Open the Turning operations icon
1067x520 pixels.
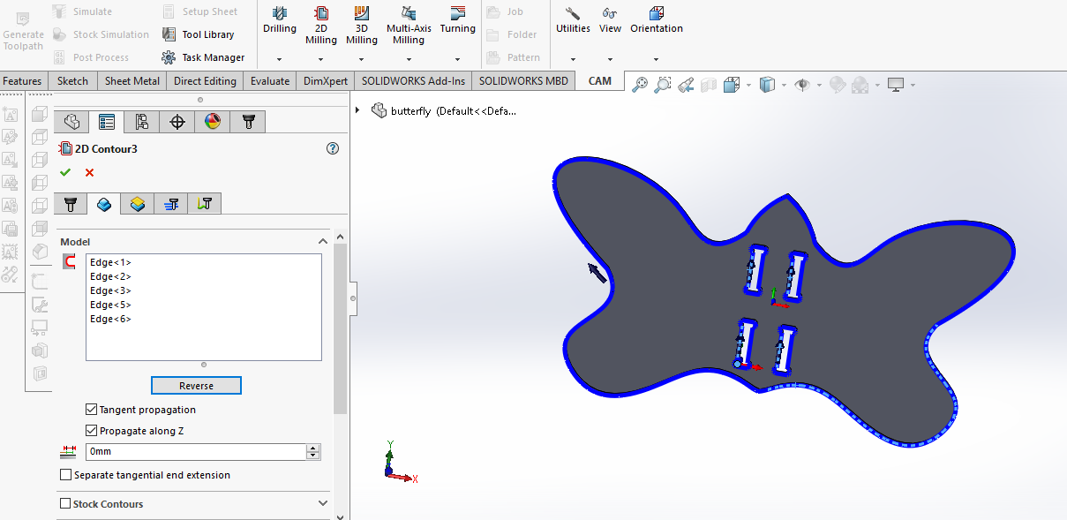click(457, 13)
